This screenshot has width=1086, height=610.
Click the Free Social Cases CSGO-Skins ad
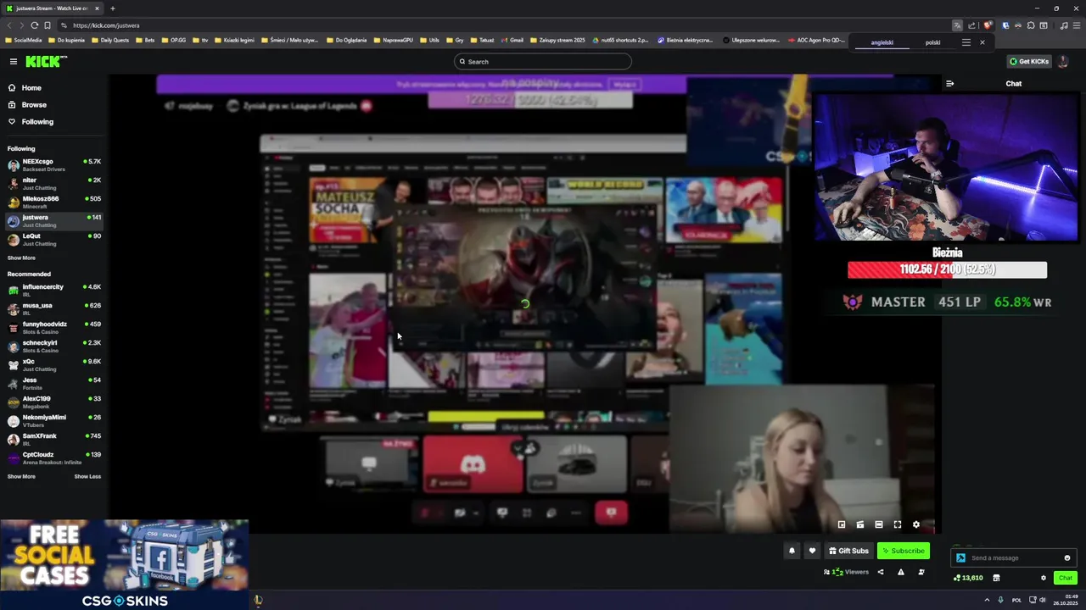tap(125, 564)
